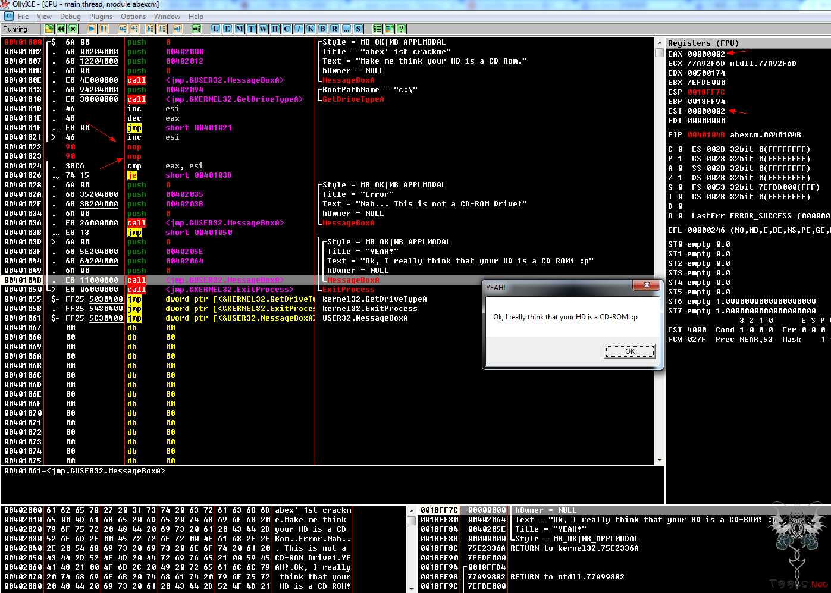Open the File menu
831x593 pixels.
point(23,17)
